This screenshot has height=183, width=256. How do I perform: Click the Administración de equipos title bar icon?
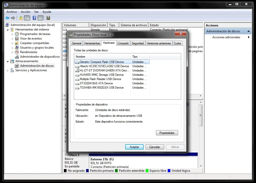pos(6,5)
